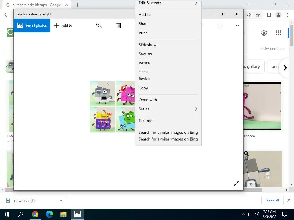Print using the printer toolbar icon

(220, 25)
